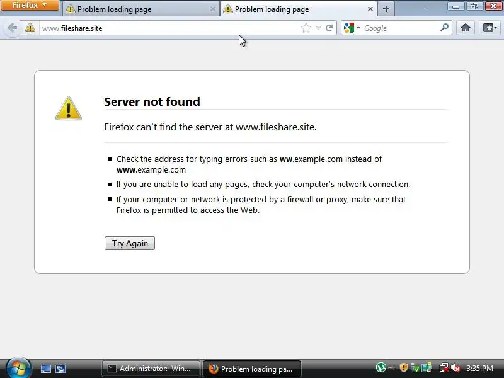Minimize the Firefox window

click(x=455, y=6)
